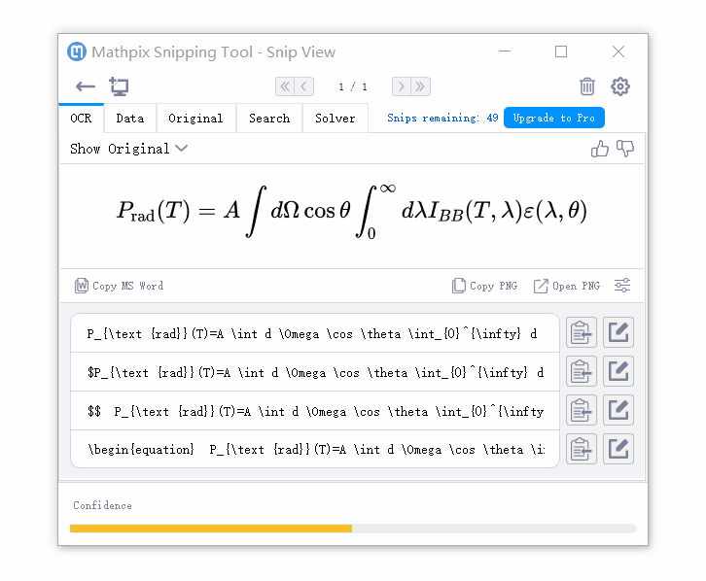Collapse the Show Original section
The height and width of the screenshot is (581, 706).
point(128,149)
